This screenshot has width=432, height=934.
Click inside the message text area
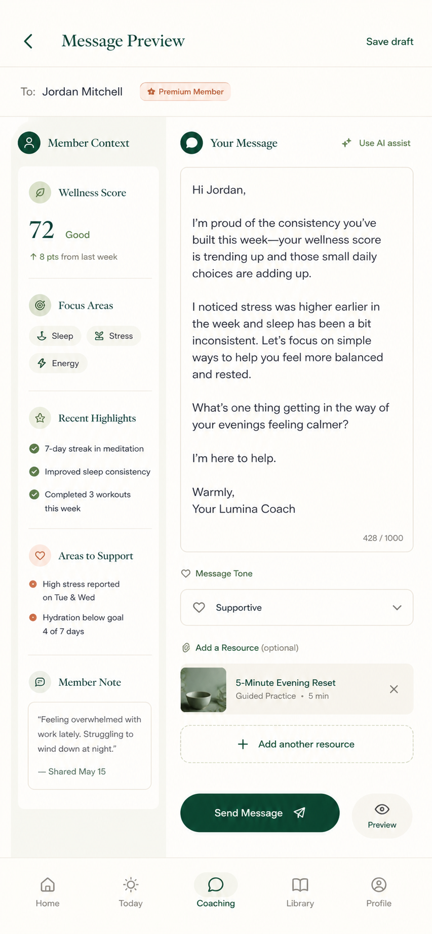pos(297,360)
